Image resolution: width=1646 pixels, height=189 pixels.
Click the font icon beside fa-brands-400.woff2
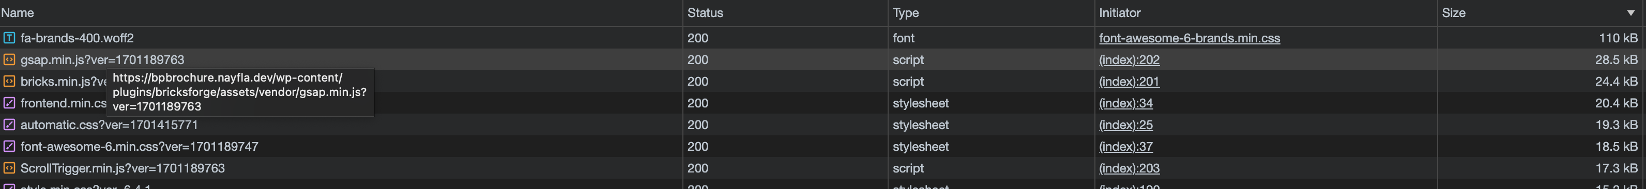9,38
